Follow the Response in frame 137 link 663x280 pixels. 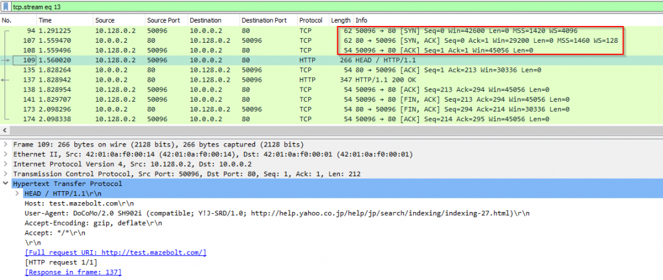[x=73, y=272]
